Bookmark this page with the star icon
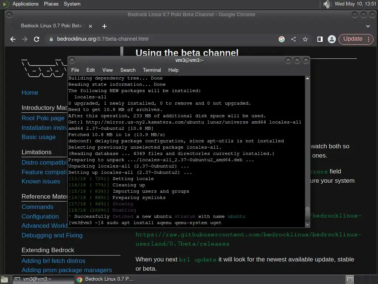The width and height of the screenshot is (378, 284). coord(305,39)
